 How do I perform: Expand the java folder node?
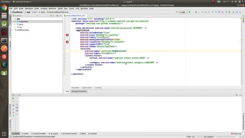click(x=15, y=25)
